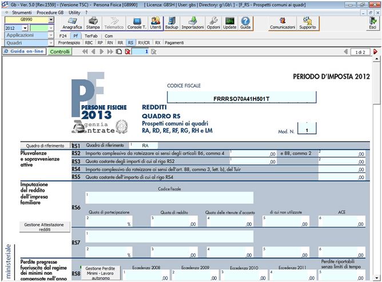
Task: Open the Procedure GB menu
Action: pos(50,13)
